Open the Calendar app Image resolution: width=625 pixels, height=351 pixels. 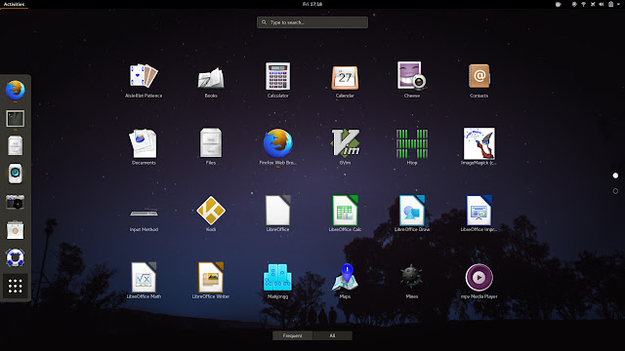[345, 80]
